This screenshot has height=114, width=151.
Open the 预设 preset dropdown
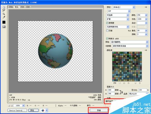[124, 7]
